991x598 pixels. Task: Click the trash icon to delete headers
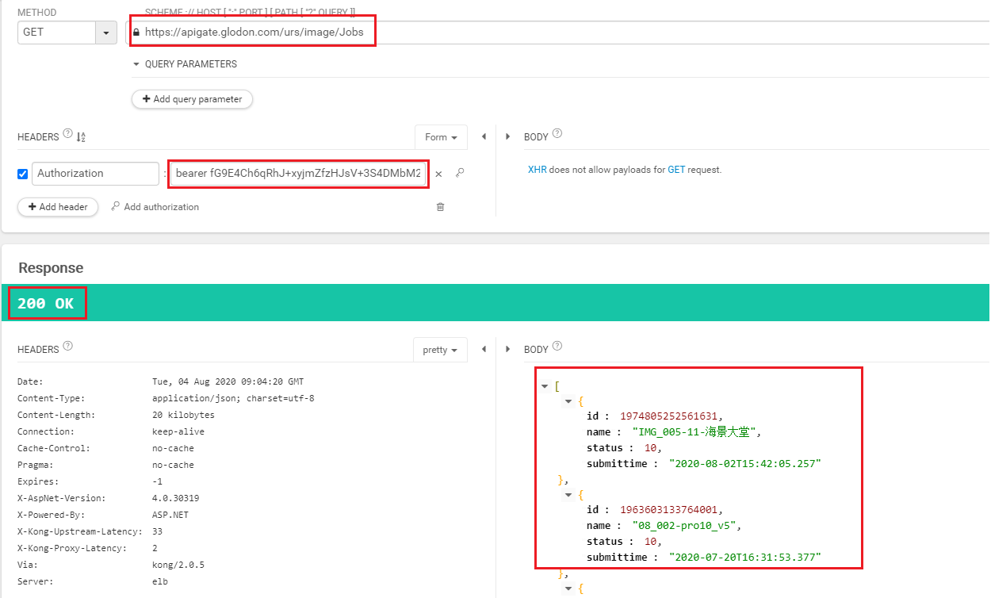(x=441, y=207)
